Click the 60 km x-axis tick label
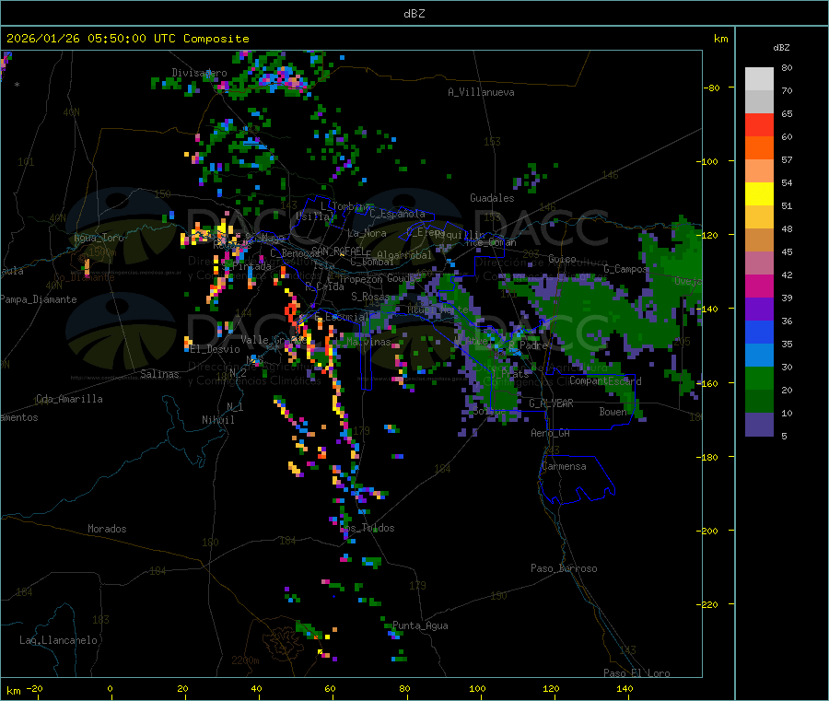 click(330, 688)
